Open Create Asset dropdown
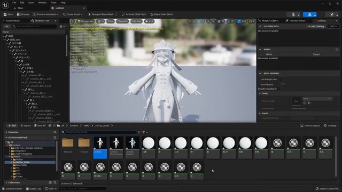This screenshot has height=192, width=342. (x=73, y=14)
